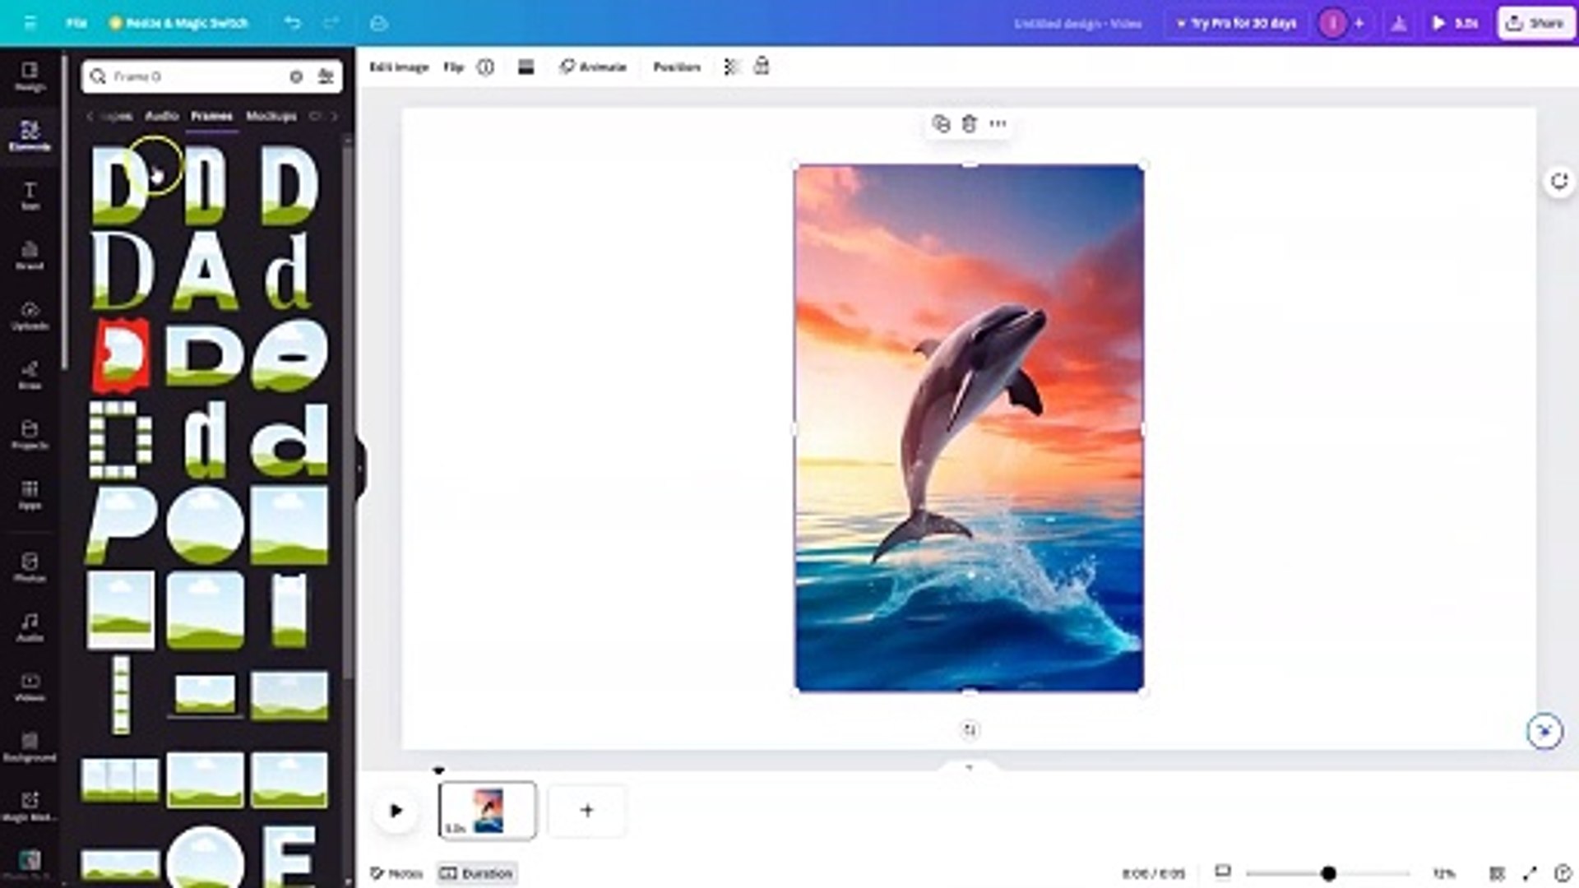Open the Mockups tab
This screenshot has width=1579, height=888.
(x=271, y=116)
